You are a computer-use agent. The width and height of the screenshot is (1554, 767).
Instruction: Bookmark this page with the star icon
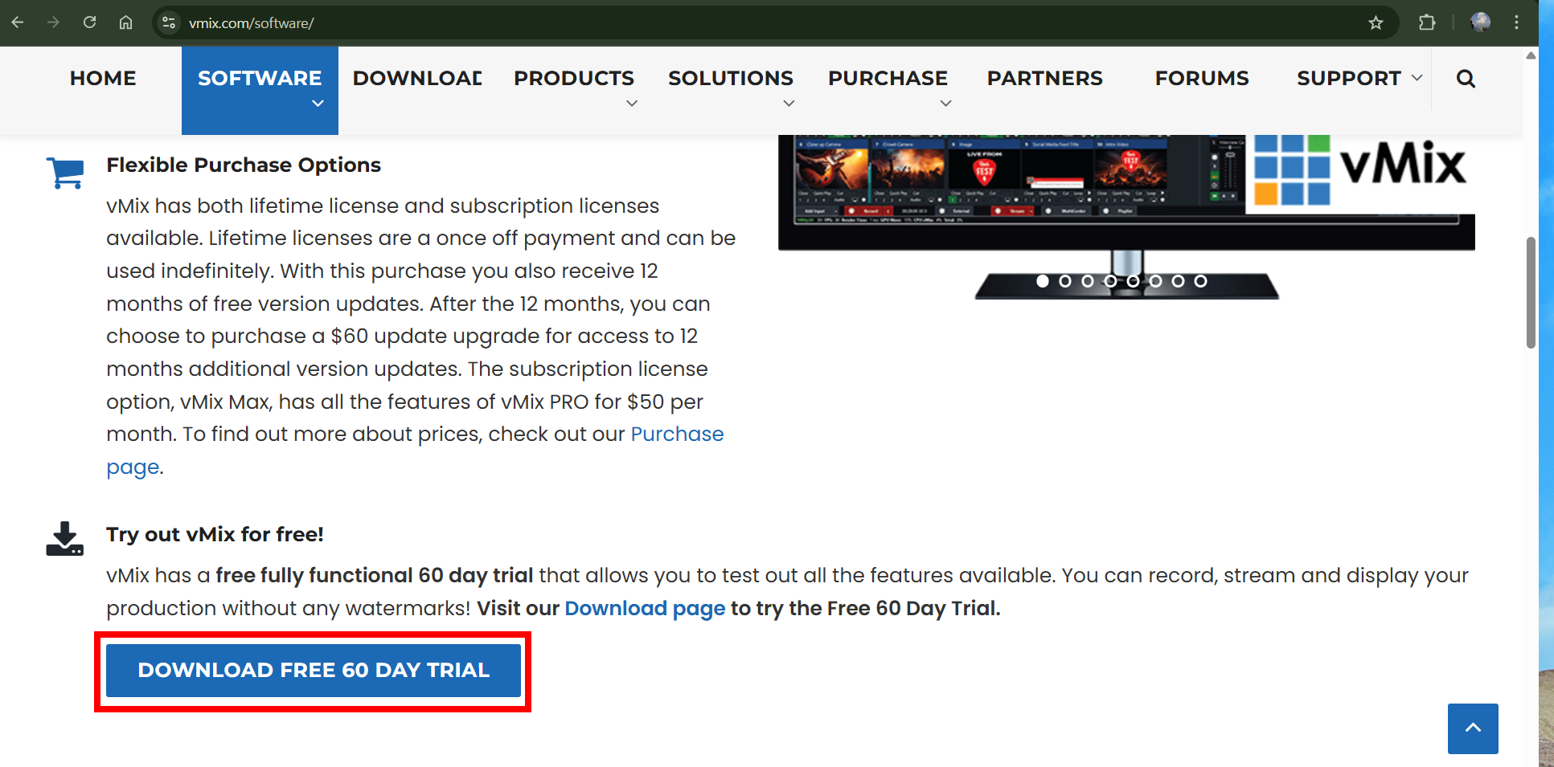coord(1376,22)
